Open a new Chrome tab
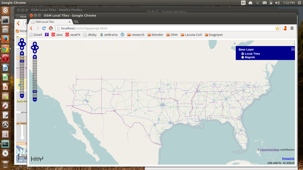 click(76, 22)
